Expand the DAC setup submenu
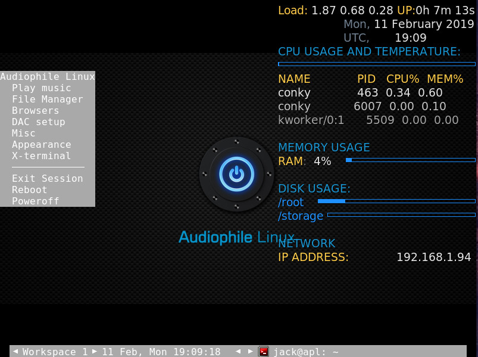Viewport: 478px width, 357px height. pyautogui.click(x=38, y=122)
